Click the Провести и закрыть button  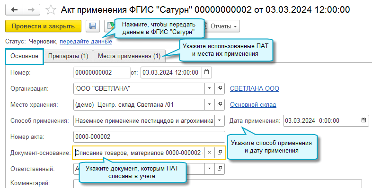click(43, 26)
